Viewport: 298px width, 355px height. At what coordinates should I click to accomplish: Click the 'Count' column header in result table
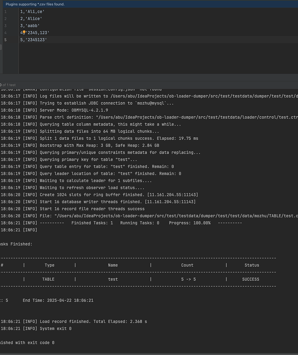click(187, 265)
